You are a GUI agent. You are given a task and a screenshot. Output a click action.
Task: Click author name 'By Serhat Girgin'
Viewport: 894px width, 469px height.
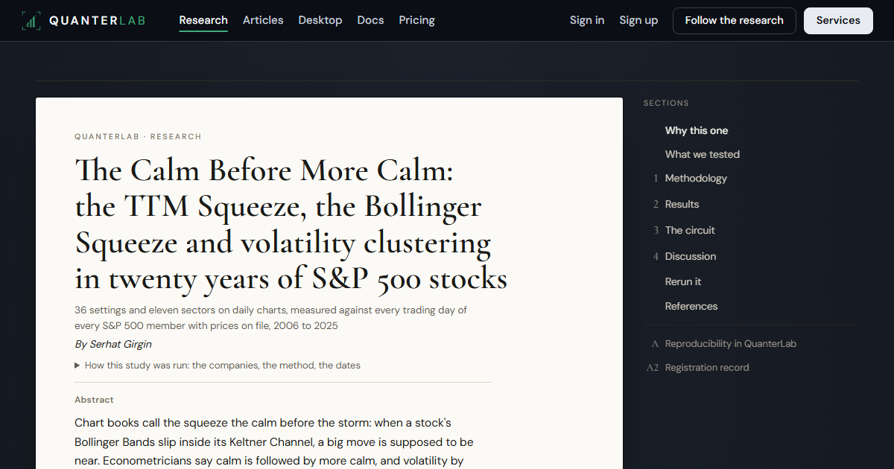tap(113, 345)
